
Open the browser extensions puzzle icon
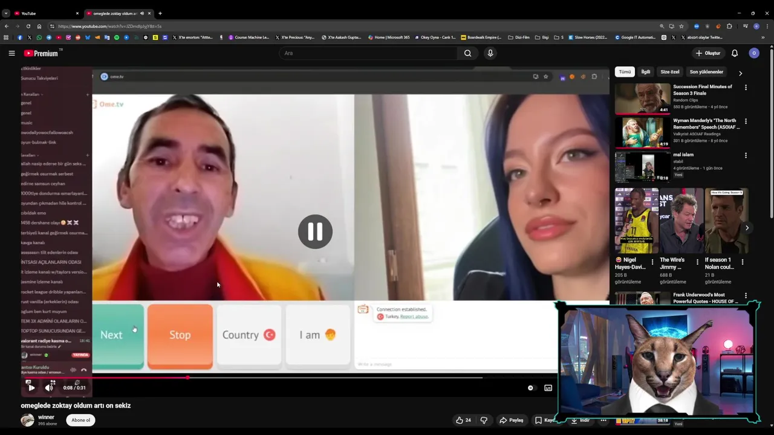coord(729,26)
